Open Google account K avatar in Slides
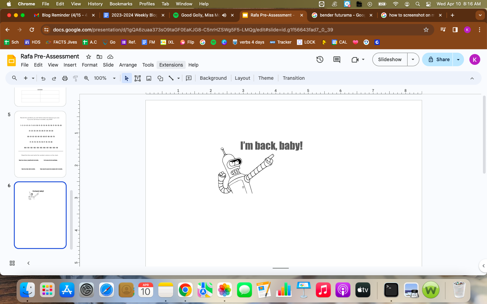 click(474, 59)
